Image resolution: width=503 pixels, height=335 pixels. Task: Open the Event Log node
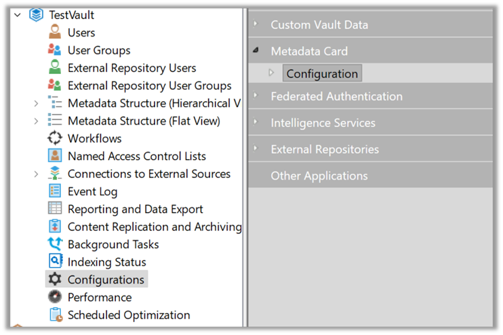coord(92,191)
